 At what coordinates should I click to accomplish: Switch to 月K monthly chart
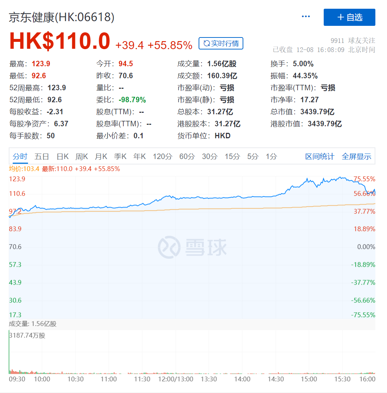(x=101, y=156)
